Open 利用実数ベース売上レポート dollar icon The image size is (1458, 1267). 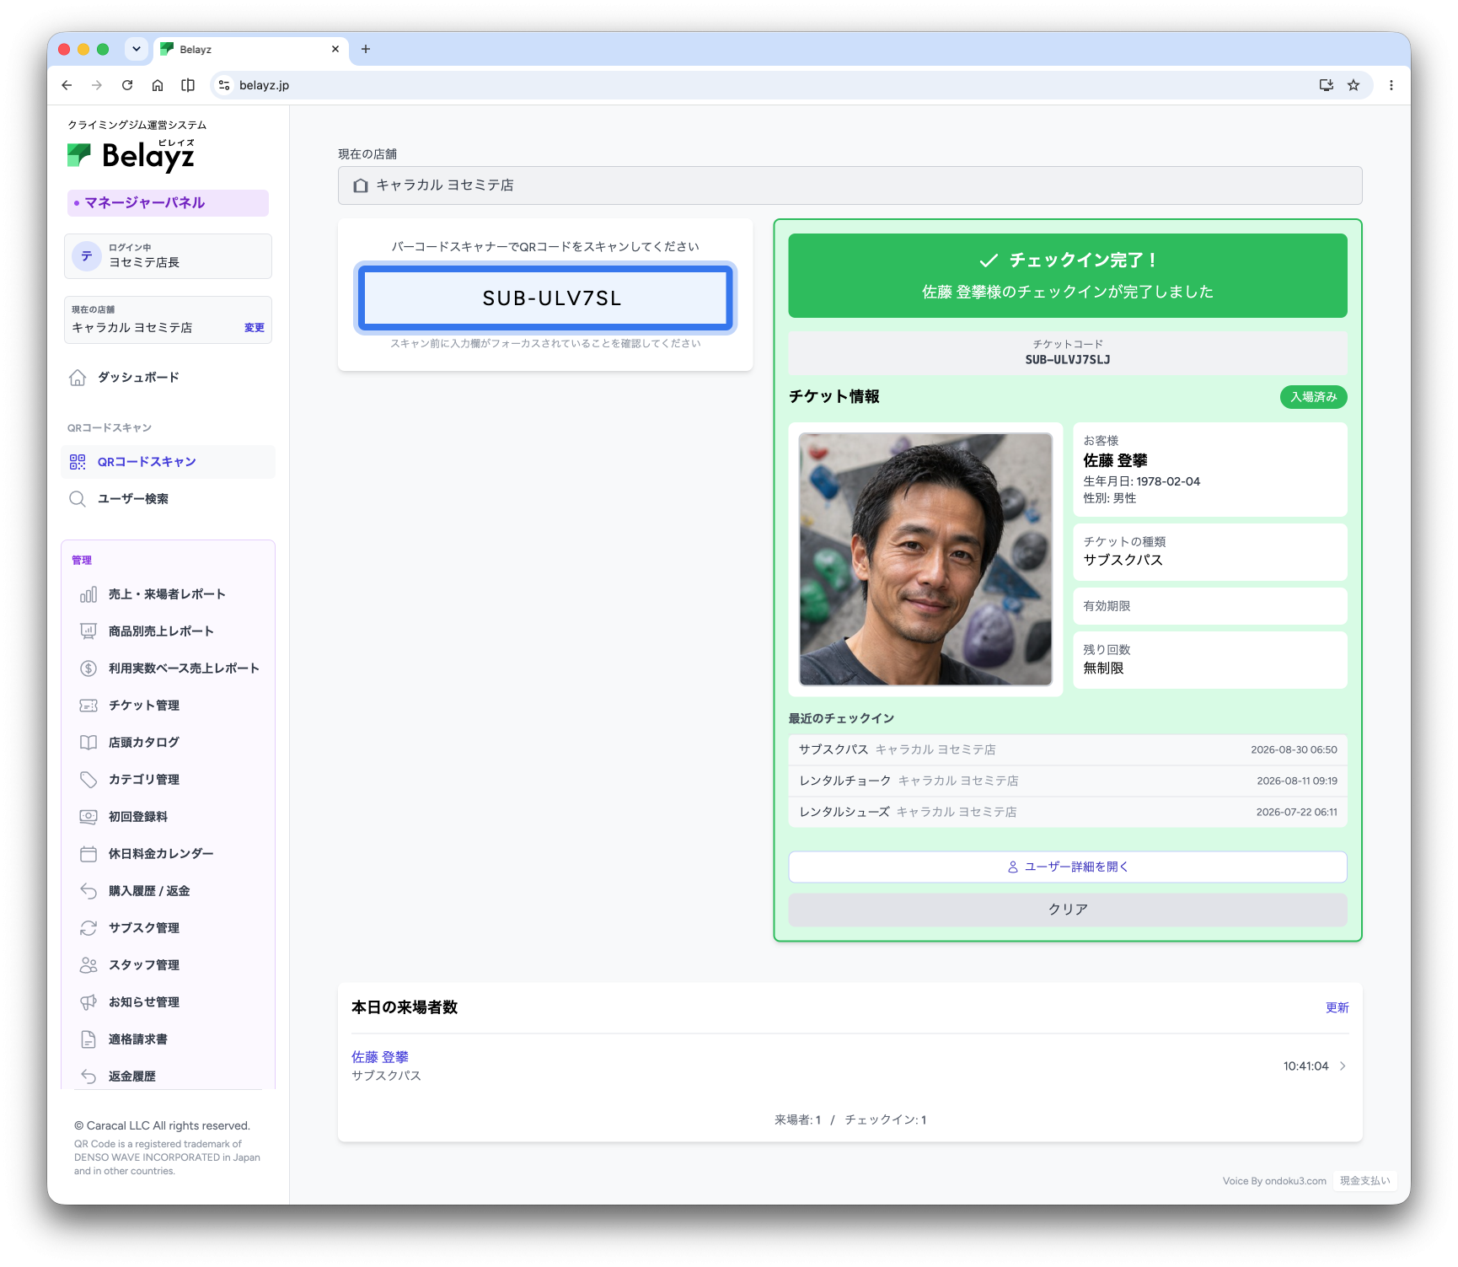pos(88,668)
